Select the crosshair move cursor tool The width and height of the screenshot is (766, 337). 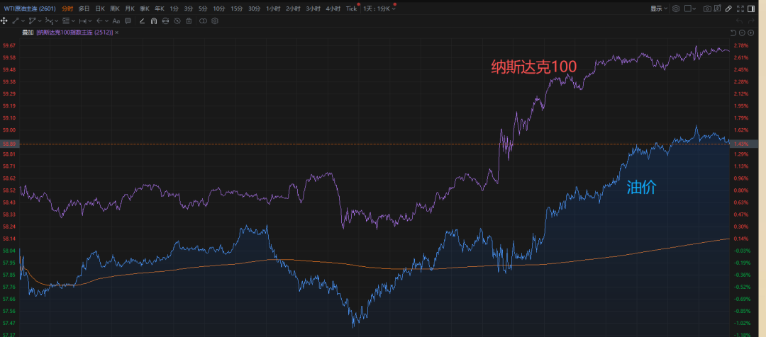[4, 21]
